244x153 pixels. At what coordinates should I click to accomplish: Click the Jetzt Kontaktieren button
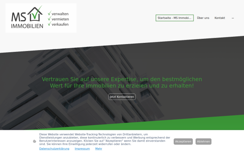[x=122, y=97]
